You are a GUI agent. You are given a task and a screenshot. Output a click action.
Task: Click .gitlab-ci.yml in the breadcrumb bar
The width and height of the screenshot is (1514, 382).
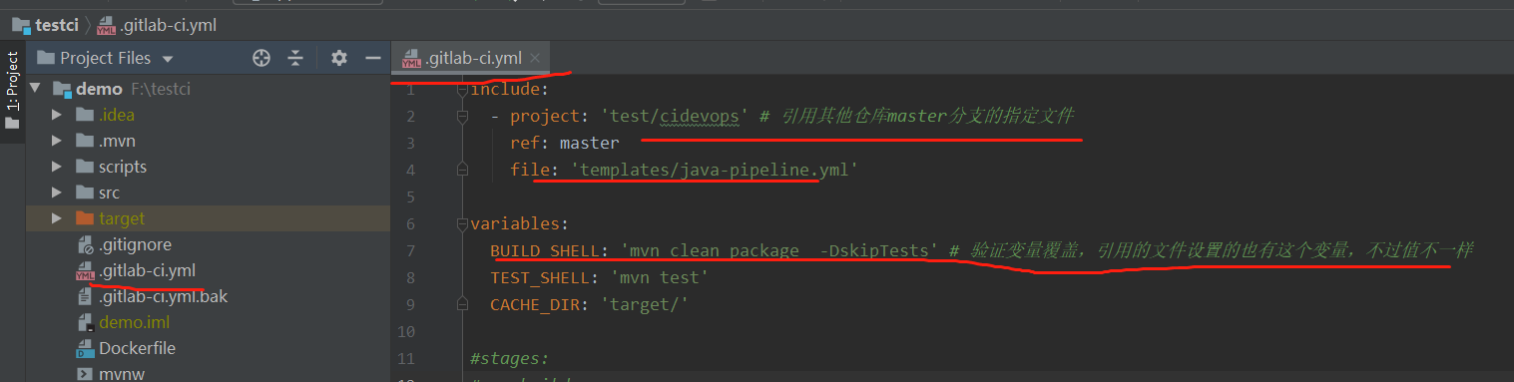click(167, 25)
